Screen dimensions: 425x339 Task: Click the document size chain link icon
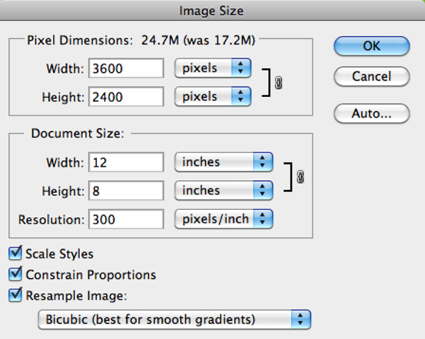[x=300, y=177]
